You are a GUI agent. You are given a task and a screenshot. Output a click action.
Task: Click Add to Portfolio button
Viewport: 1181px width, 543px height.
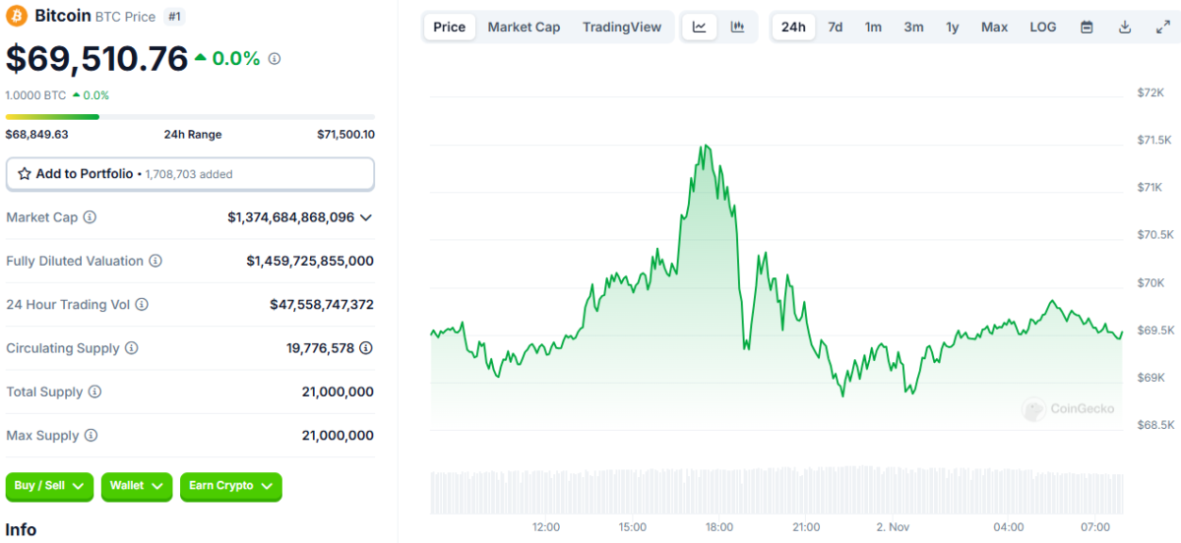(x=190, y=174)
